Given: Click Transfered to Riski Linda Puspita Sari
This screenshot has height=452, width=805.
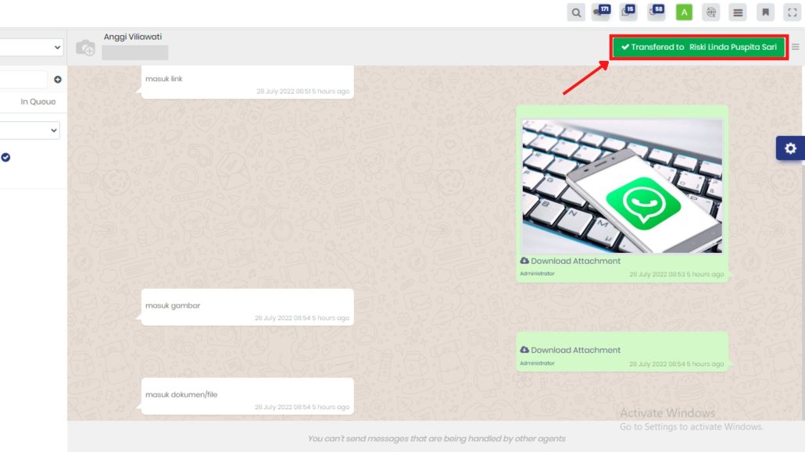Looking at the screenshot, I should click(699, 47).
